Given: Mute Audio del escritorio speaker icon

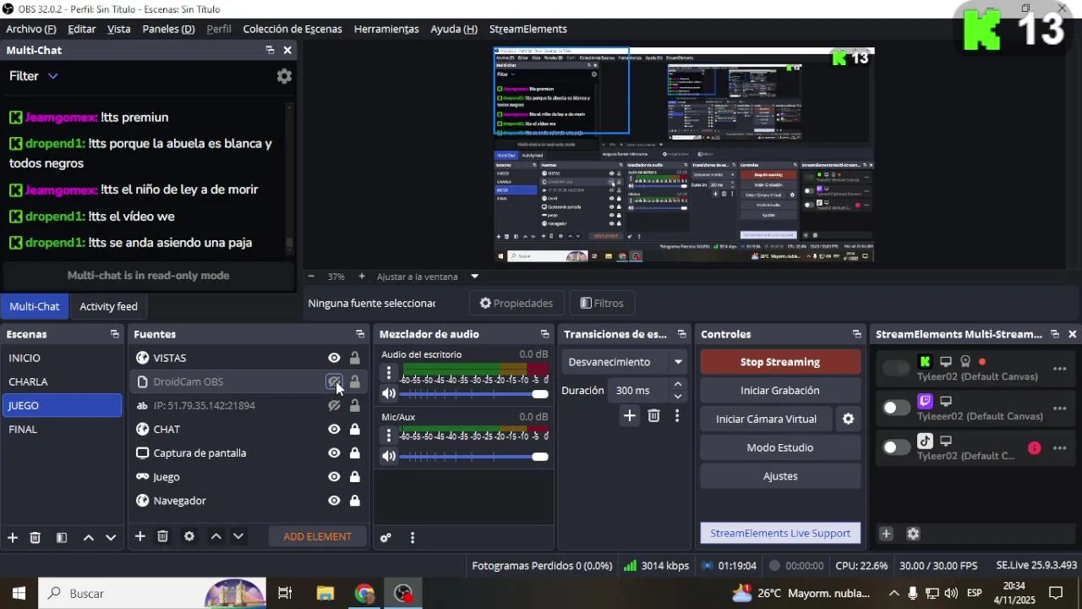Looking at the screenshot, I should tap(389, 393).
